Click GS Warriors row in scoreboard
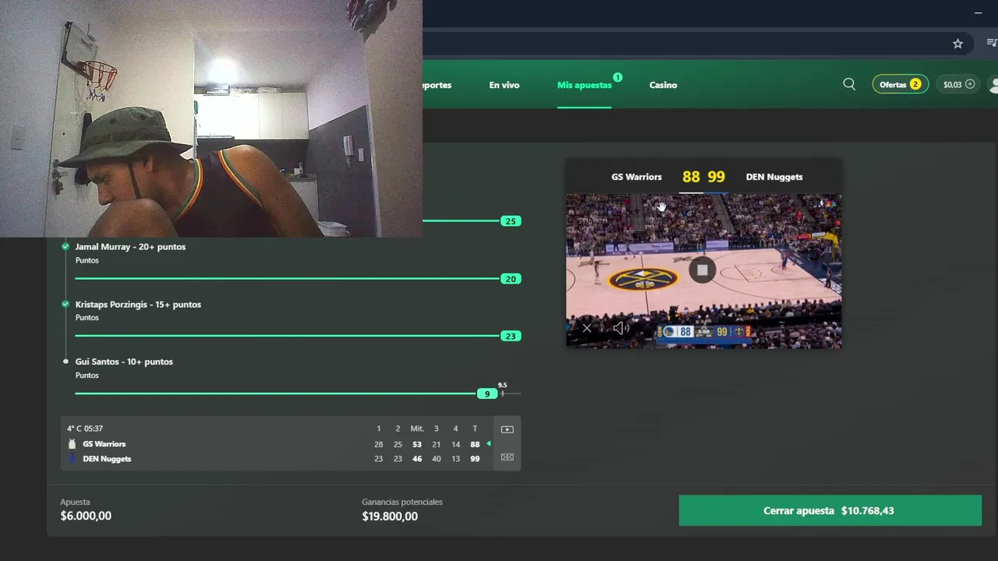 click(278, 444)
